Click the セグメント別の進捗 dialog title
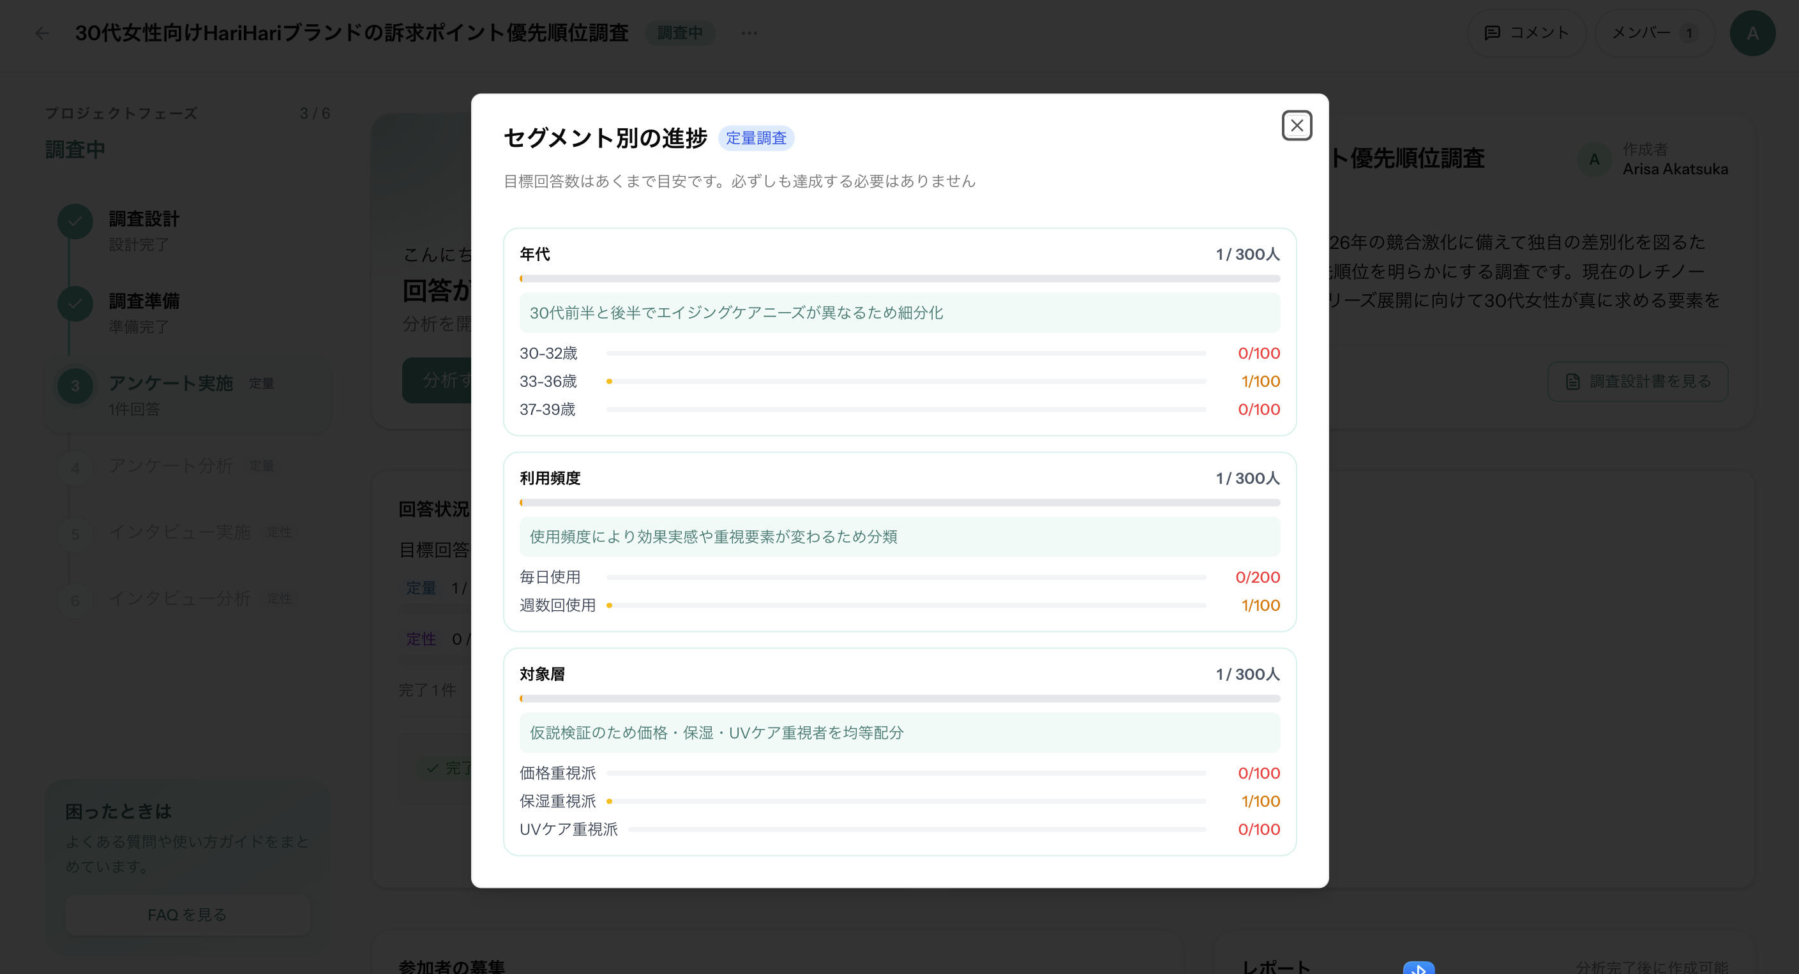This screenshot has height=974, width=1799. (605, 139)
